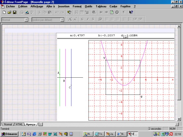
Task: Create a new page with New icon
Action: [x=4, y=12]
